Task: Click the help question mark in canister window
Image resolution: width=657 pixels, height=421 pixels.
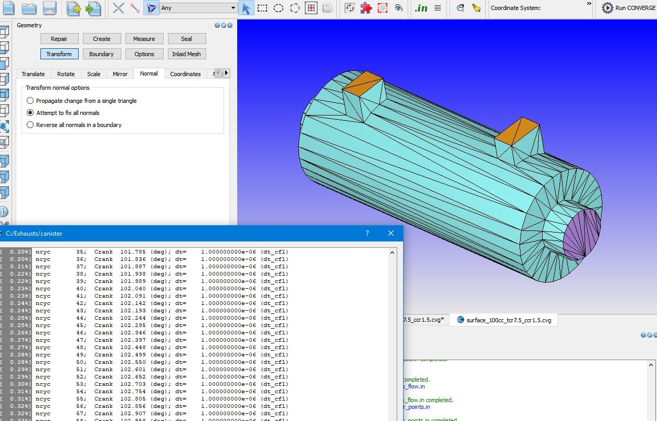Action: 367,233
